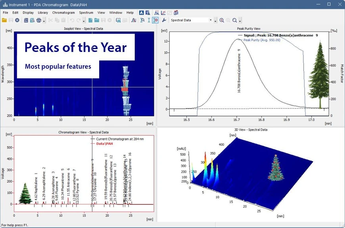Open the Calibration curve window icon

pos(163,13)
